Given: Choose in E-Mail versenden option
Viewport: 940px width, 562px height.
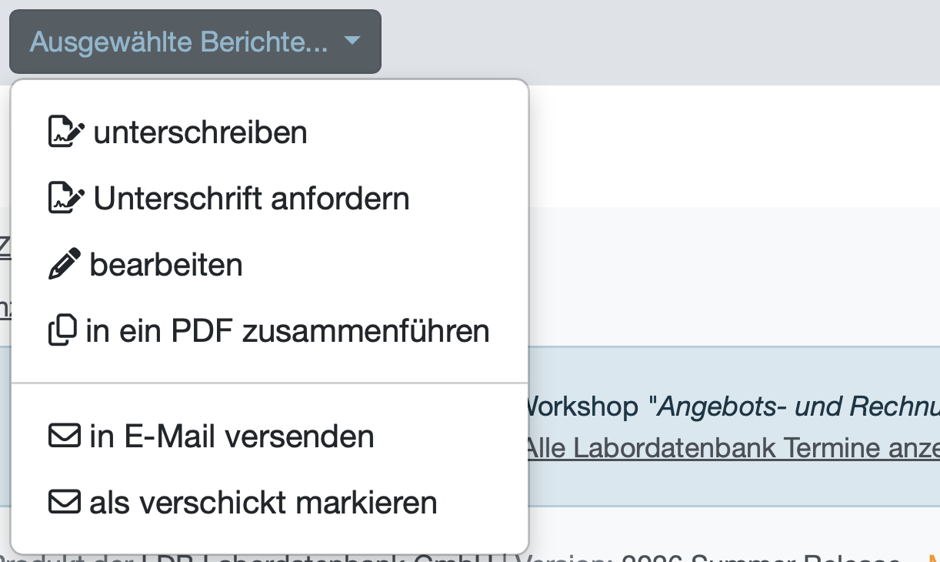Looking at the screenshot, I should click(x=270, y=437).
